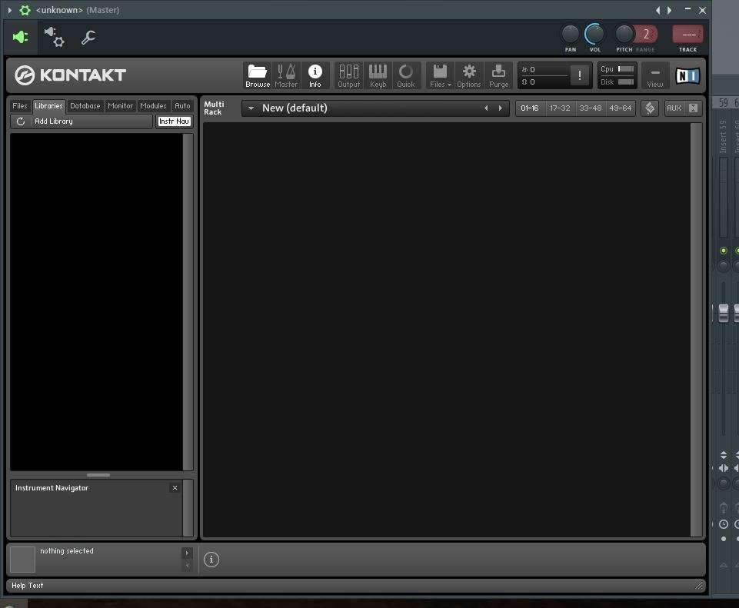Click the New (default) multi name
The width and height of the screenshot is (739, 608).
[295, 108]
